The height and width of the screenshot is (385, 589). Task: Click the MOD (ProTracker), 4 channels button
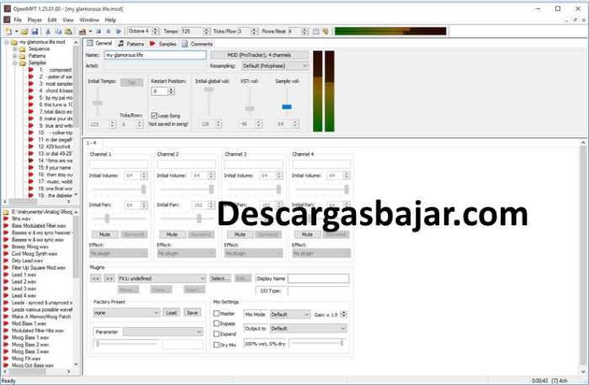tap(259, 55)
